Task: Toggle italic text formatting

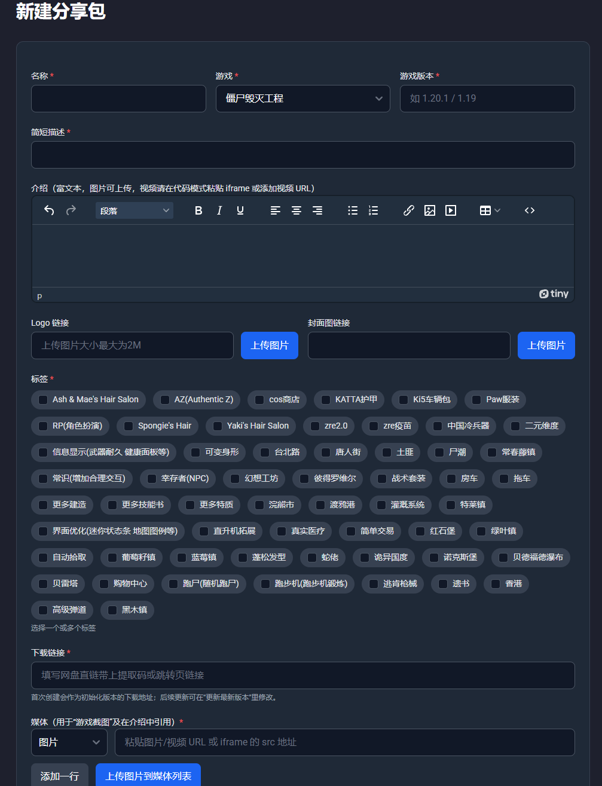Action: coord(219,210)
